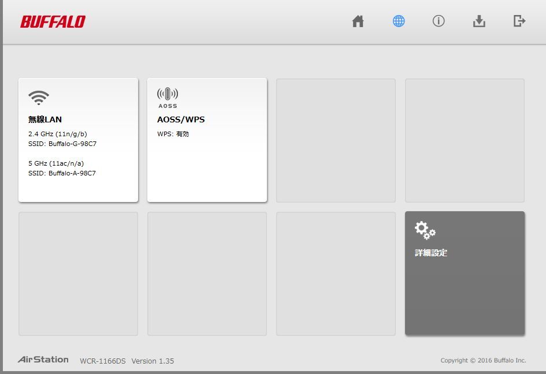Screen dimensions: 546x374
Task: Click SSID Buffalo-A-98C7 text
Action: [x=62, y=173]
